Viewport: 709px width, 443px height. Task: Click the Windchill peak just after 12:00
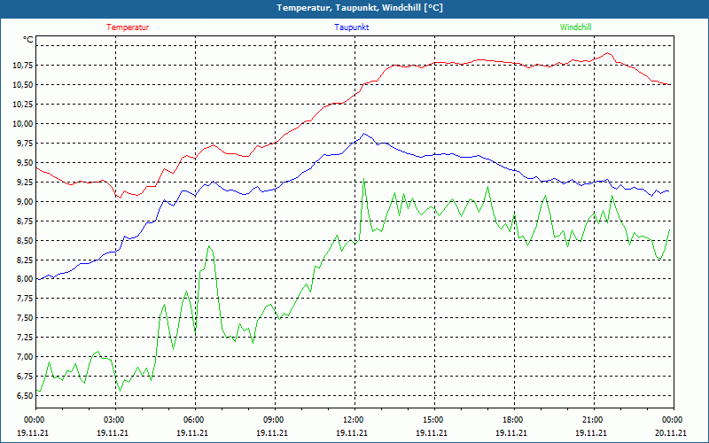click(x=363, y=179)
